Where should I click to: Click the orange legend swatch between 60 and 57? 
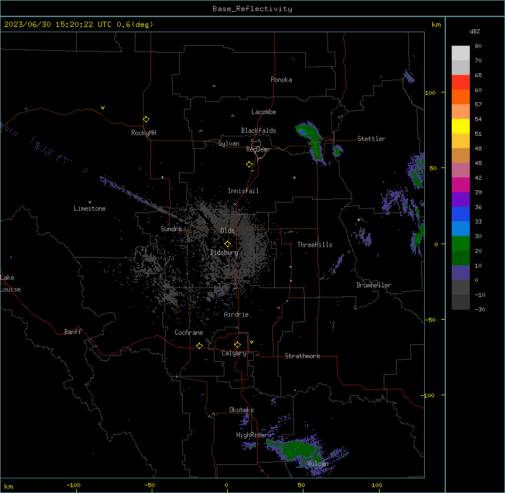pos(460,97)
